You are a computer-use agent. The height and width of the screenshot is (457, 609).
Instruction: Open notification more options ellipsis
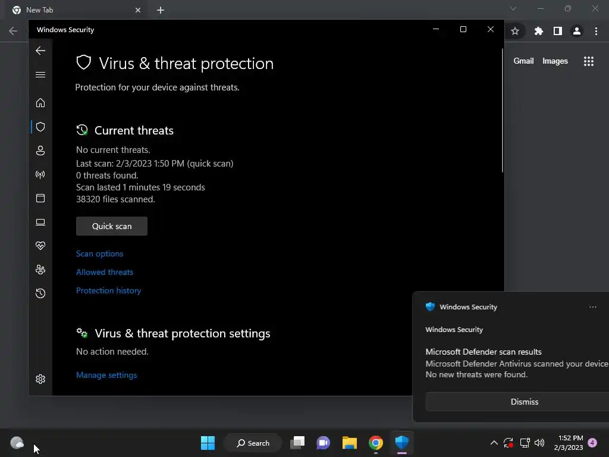[x=593, y=307]
